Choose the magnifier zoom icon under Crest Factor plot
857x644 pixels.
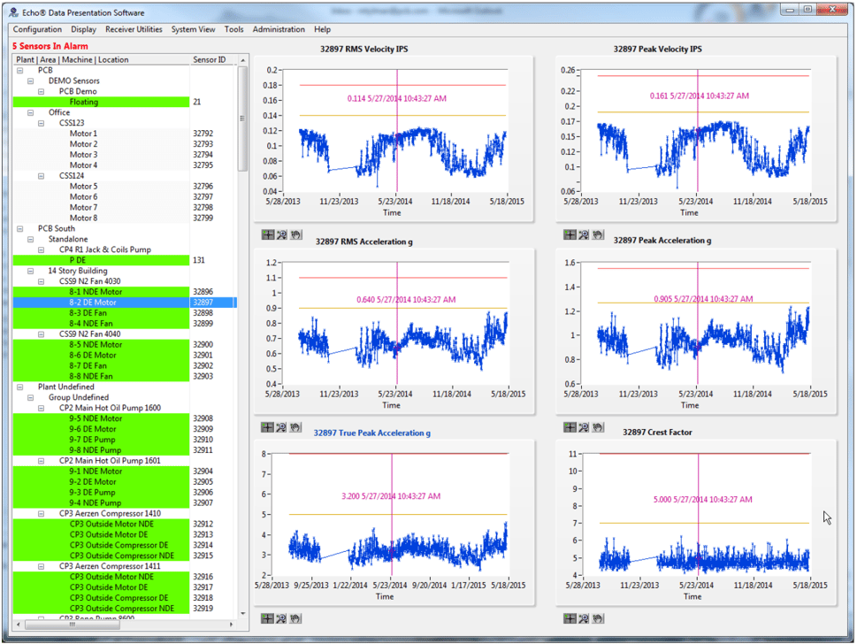pos(585,618)
